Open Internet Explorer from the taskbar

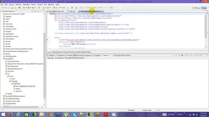(18, 114)
